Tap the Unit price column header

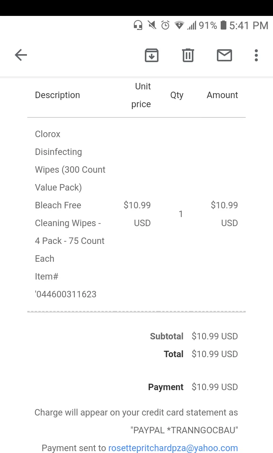pyautogui.click(x=141, y=95)
